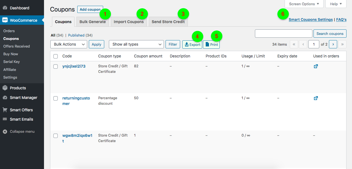352x169 pixels.
Task: Click the current page number field
Action: [314, 44]
